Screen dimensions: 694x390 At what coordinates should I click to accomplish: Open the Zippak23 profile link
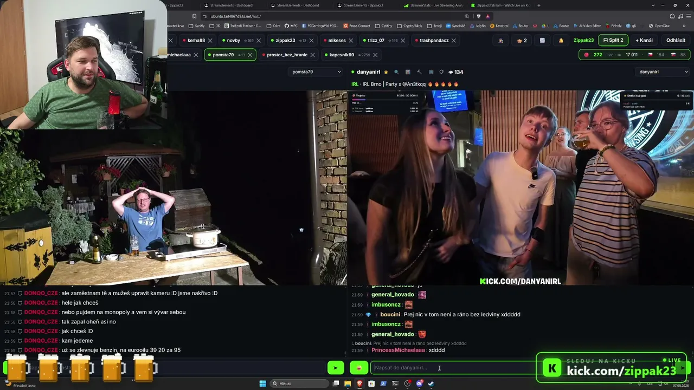pos(583,40)
